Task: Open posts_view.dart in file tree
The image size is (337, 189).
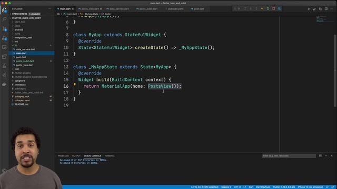Action: pos(25,65)
